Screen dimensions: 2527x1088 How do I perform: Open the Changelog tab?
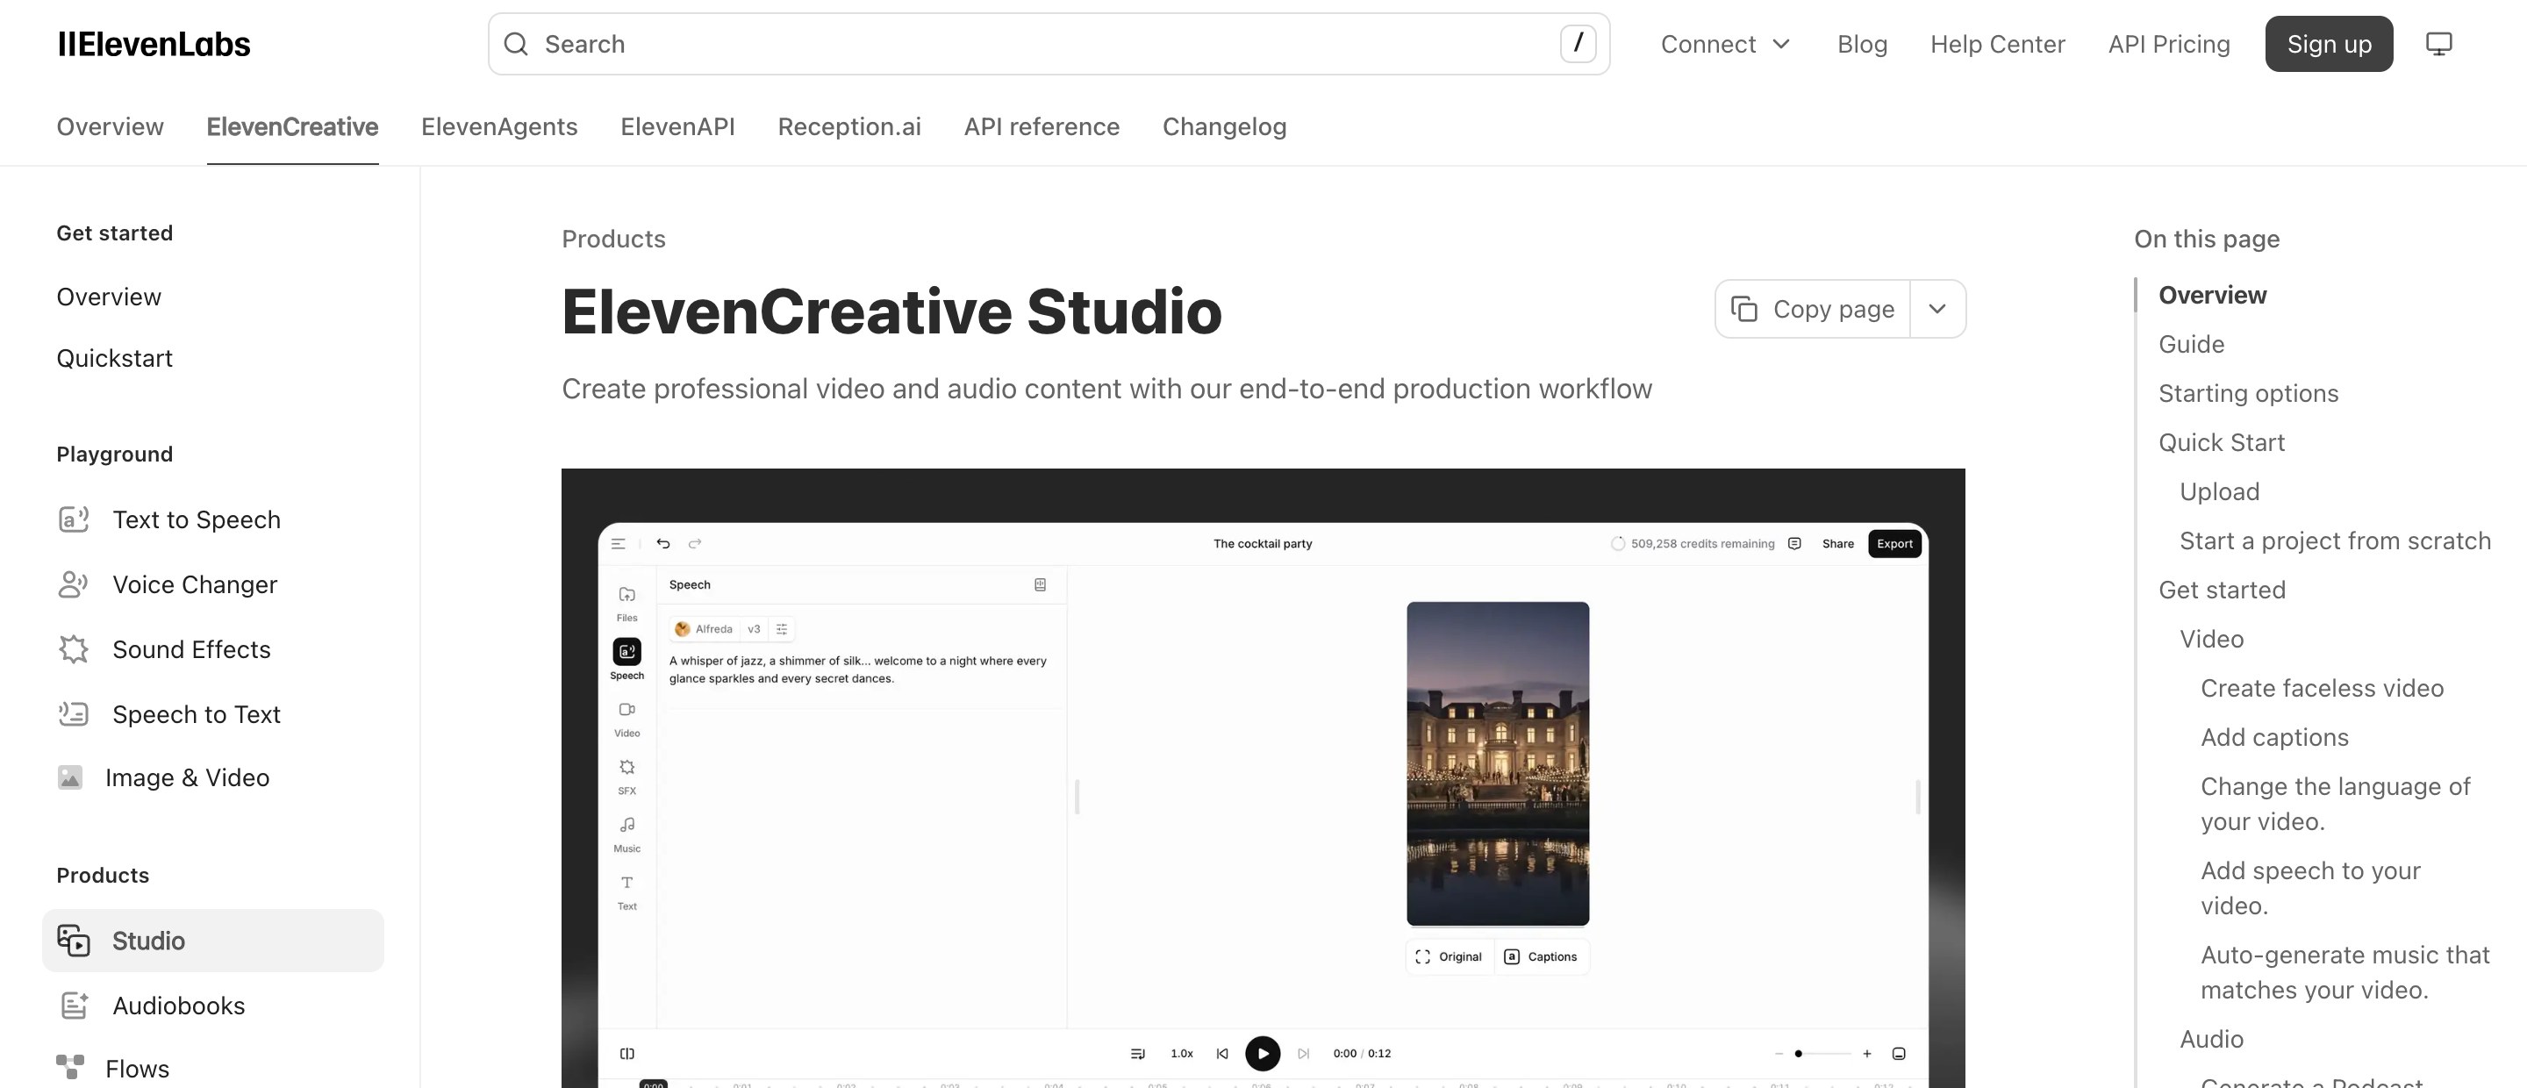[1224, 126]
